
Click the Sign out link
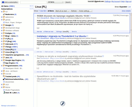tap(128, 1)
